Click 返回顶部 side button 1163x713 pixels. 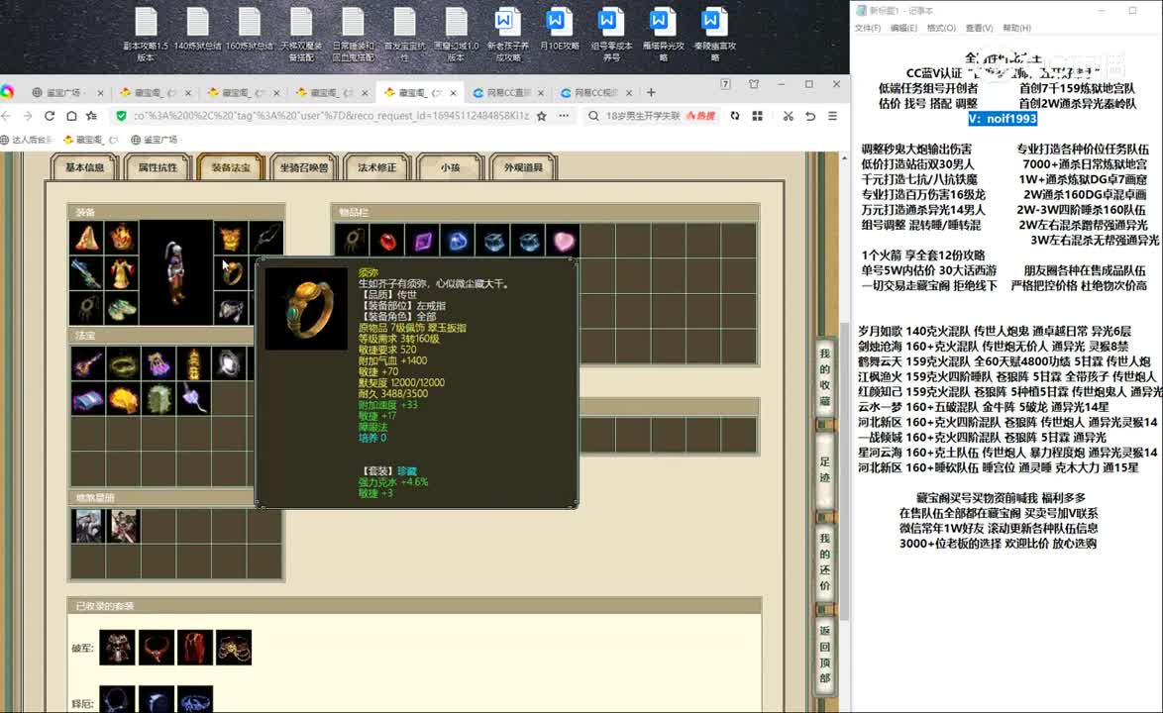click(825, 655)
